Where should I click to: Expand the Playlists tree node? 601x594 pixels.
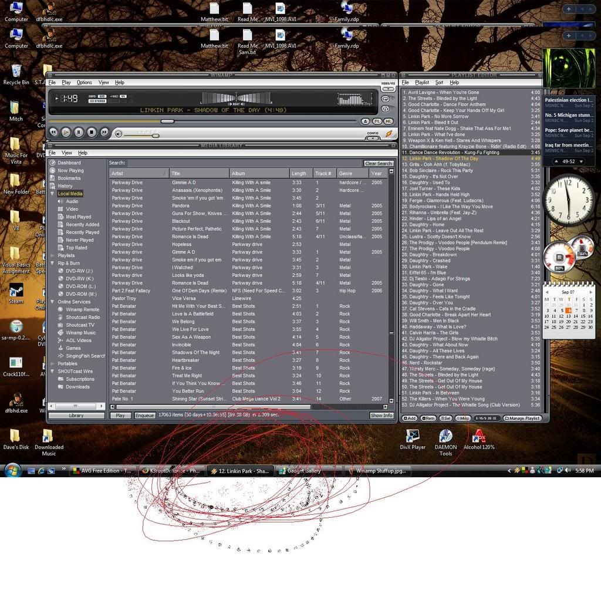coord(52,255)
